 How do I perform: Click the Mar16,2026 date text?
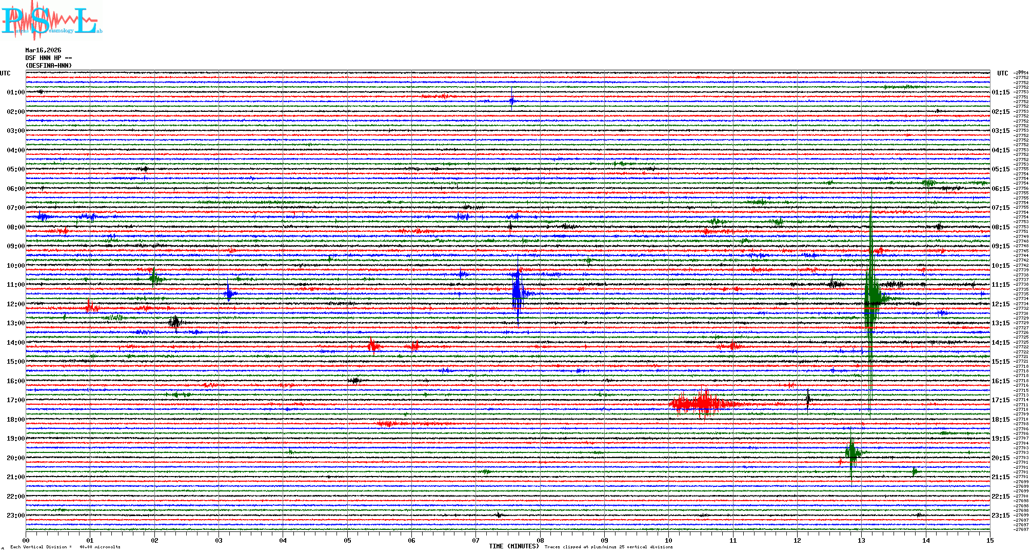(x=43, y=50)
